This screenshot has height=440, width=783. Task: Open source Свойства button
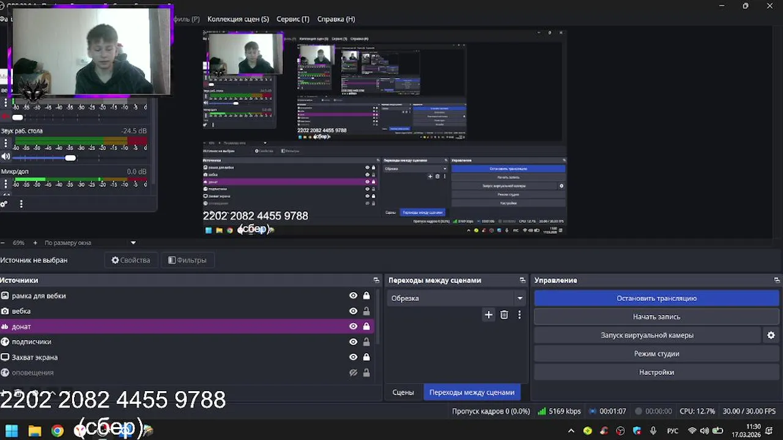(131, 260)
